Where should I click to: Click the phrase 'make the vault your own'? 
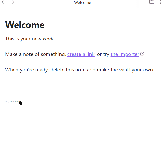click(125, 70)
